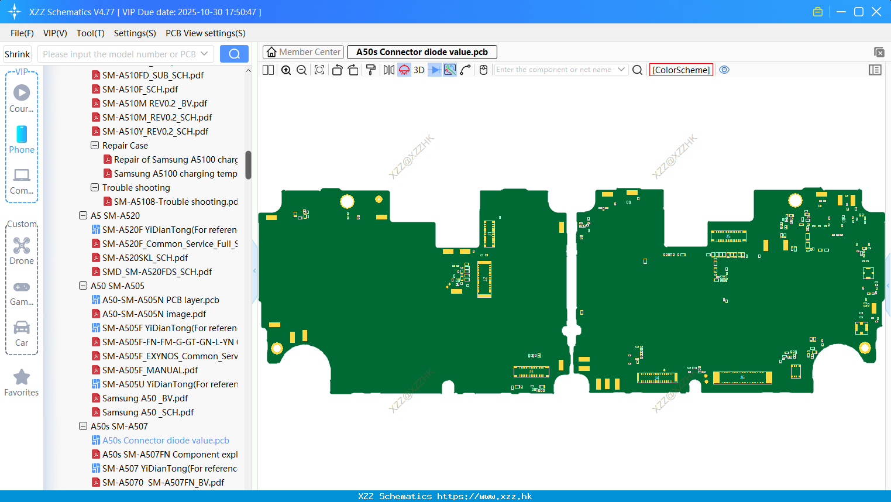This screenshot has height=502, width=891.
Task: Open the Courses sidebar item
Action: point(22,99)
